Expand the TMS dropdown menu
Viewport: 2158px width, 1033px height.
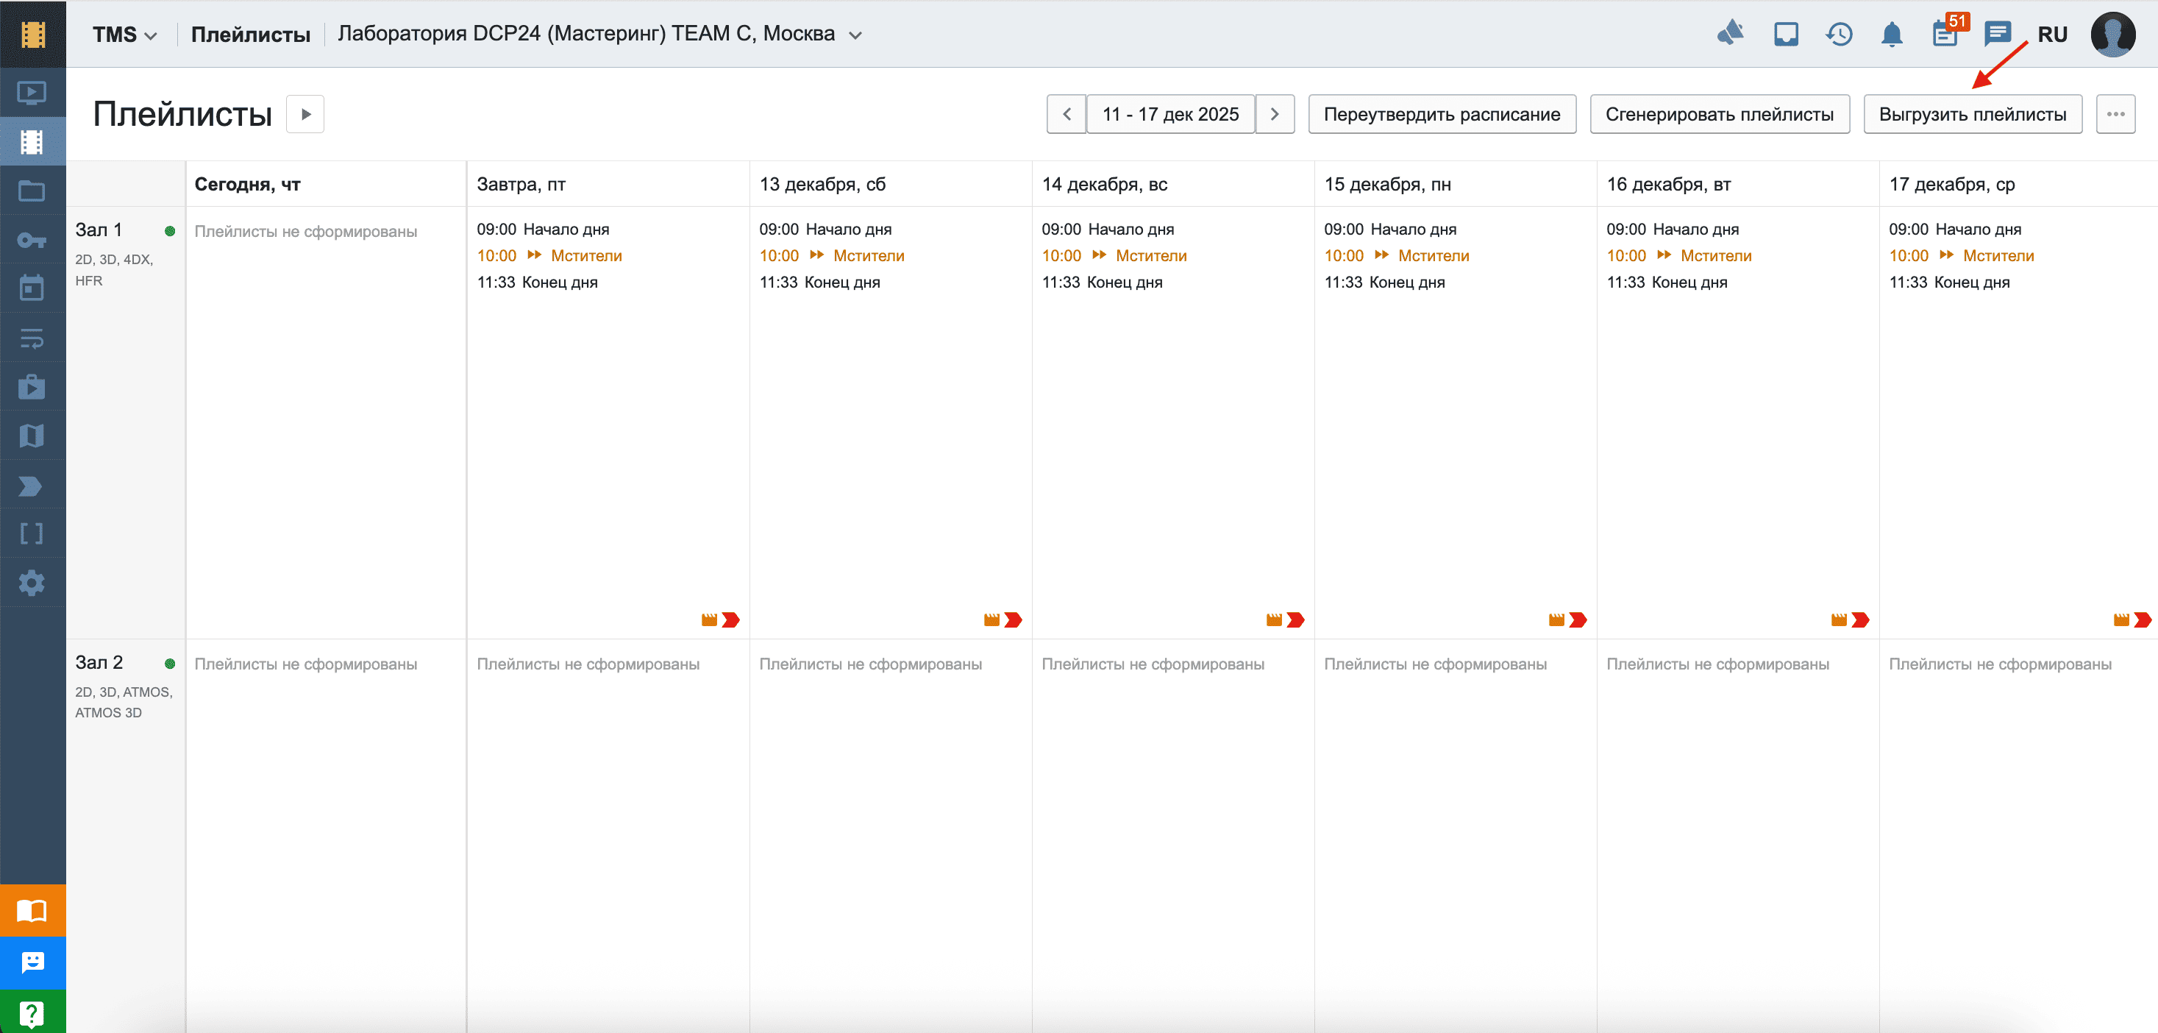(124, 35)
